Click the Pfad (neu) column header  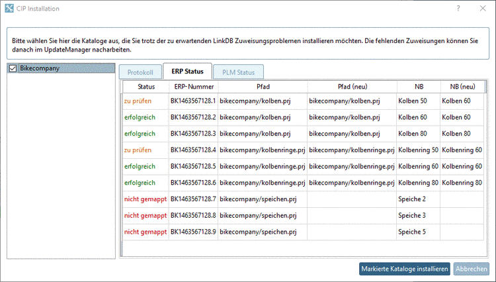point(352,87)
